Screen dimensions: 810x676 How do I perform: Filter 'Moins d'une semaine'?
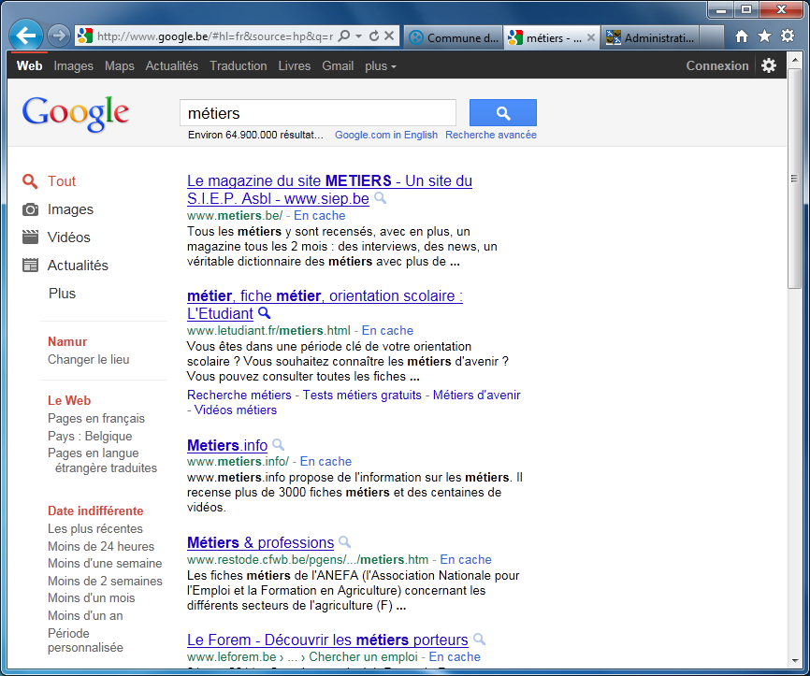(x=105, y=564)
